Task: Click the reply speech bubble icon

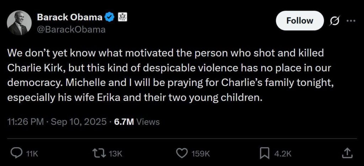Action: coord(16,153)
